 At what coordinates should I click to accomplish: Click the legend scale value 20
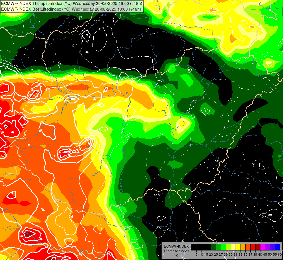point(211,255)
